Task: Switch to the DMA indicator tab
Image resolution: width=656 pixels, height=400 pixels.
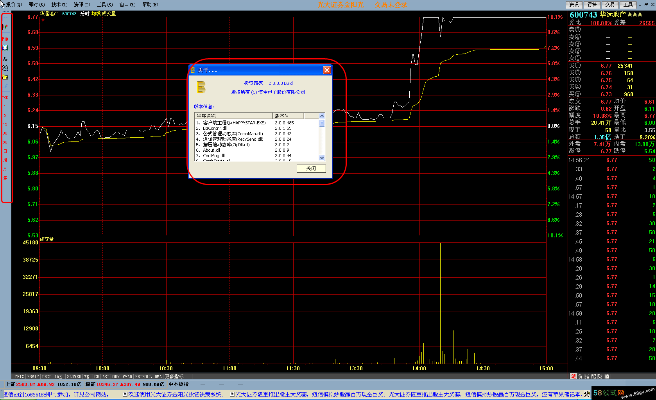Action: tap(158, 377)
